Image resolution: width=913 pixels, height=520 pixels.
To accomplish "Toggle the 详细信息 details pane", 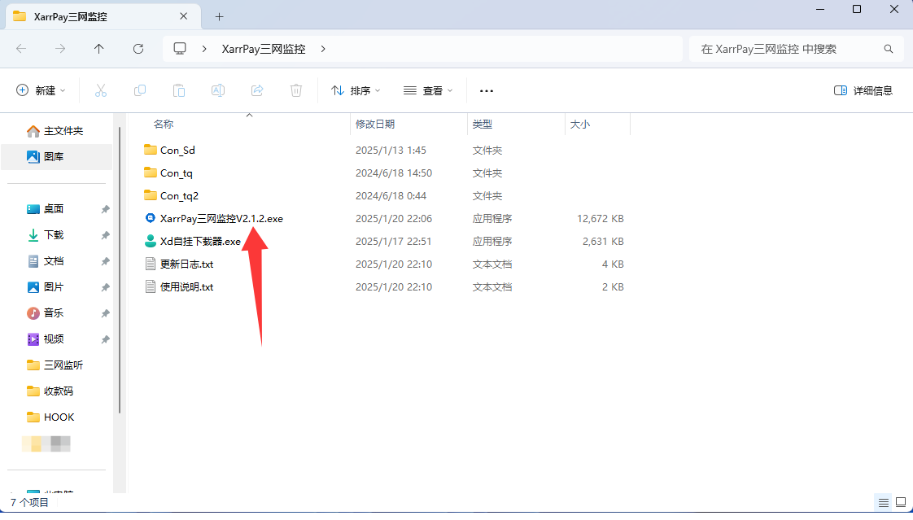I will [x=863, y=90].
